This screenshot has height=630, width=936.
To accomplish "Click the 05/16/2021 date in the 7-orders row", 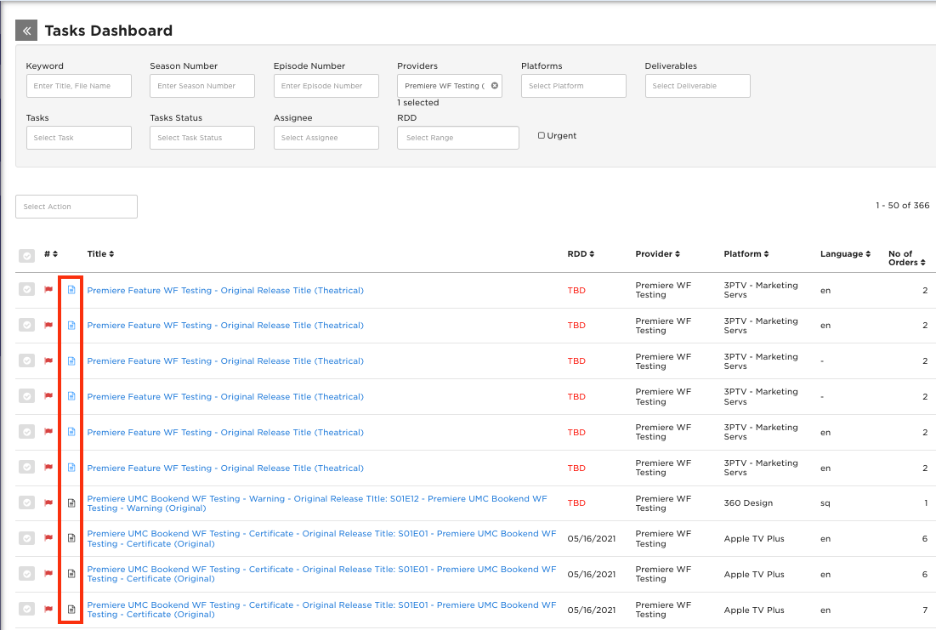I will click(591, 610).
